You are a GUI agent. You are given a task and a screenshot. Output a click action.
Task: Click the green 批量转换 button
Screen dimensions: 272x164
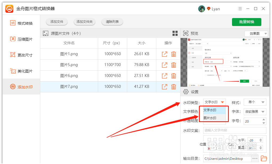click(246, 22)
